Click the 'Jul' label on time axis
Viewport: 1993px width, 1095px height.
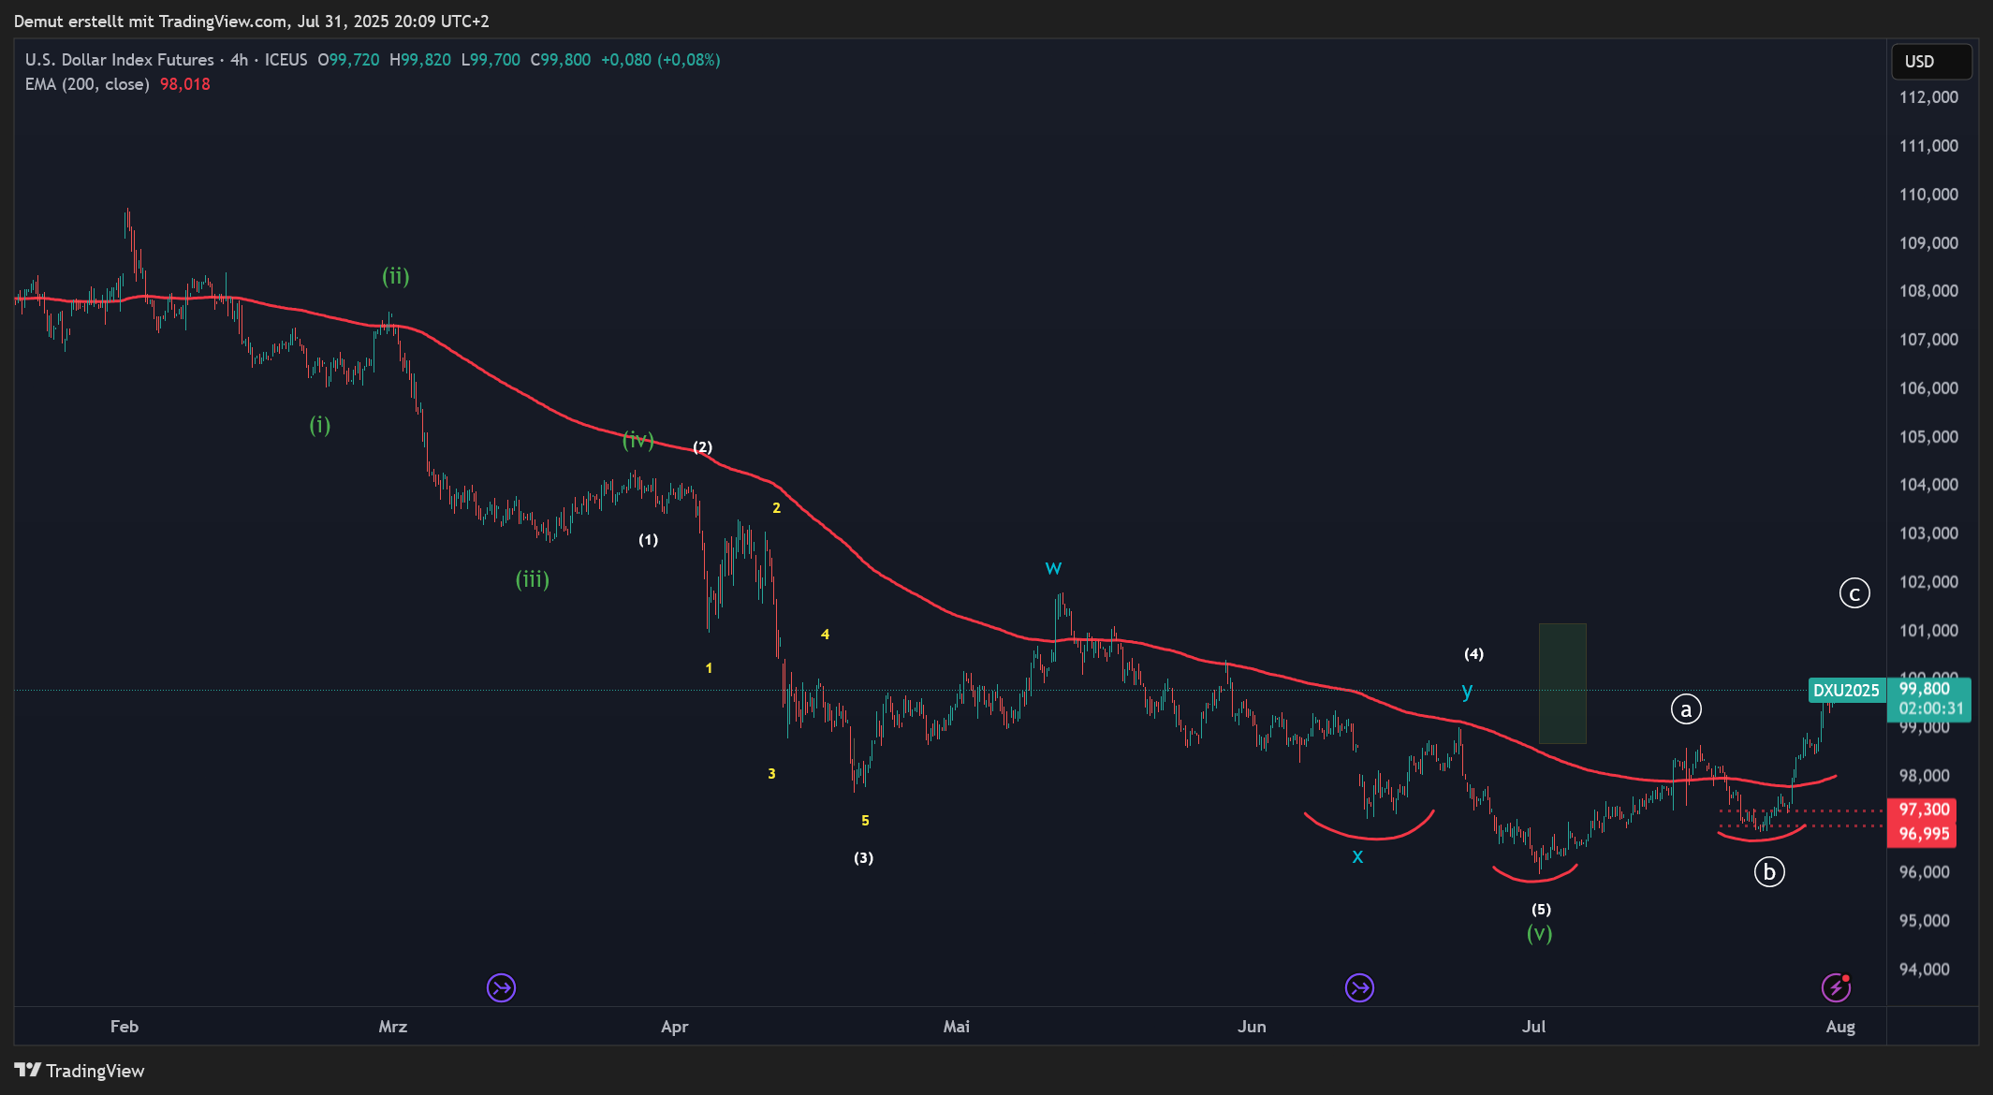(x=1533, y=1027)
